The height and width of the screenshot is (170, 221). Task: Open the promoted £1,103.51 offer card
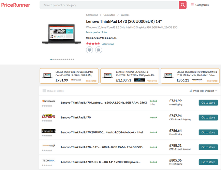click(x=130, y=76)
